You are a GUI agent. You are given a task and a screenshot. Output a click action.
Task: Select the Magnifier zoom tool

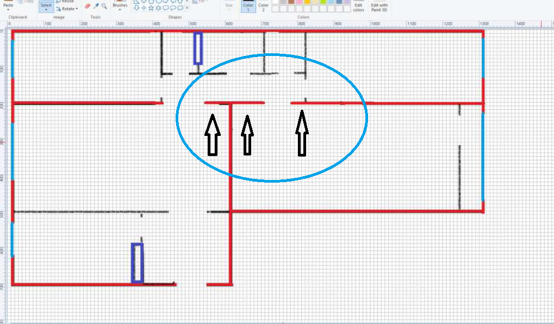pyautogui.click(x=103, y=7)
